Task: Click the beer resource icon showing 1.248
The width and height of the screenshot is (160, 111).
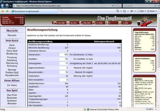Action: (119, 23)
